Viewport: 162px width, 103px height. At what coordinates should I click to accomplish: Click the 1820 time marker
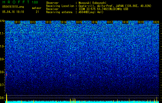pos(156,22)
